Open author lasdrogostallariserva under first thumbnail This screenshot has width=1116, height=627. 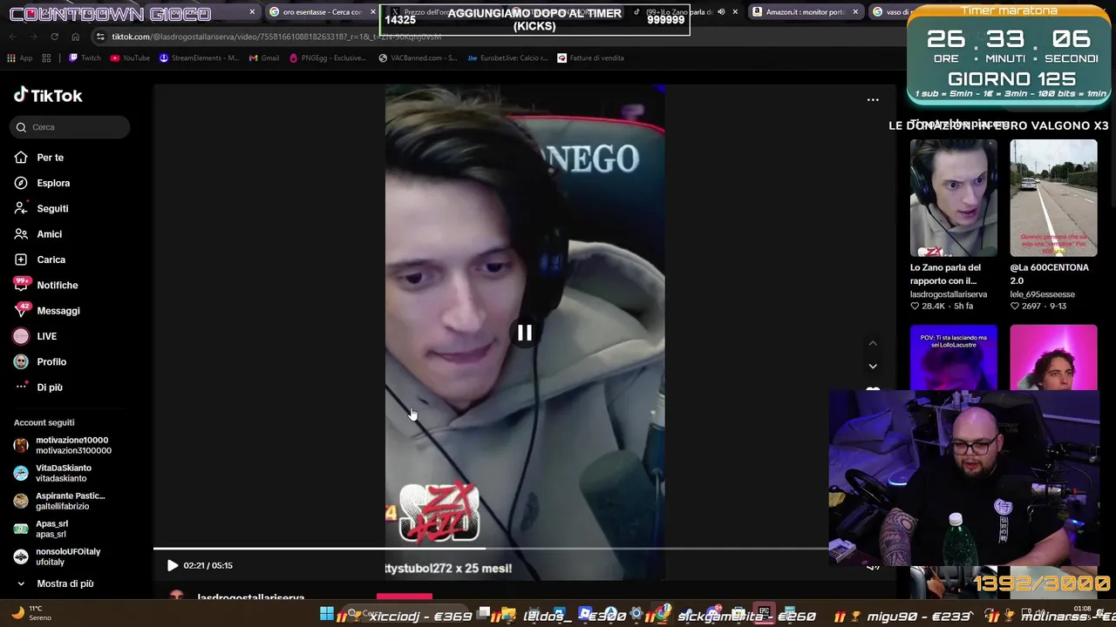(x=949, y=294)
